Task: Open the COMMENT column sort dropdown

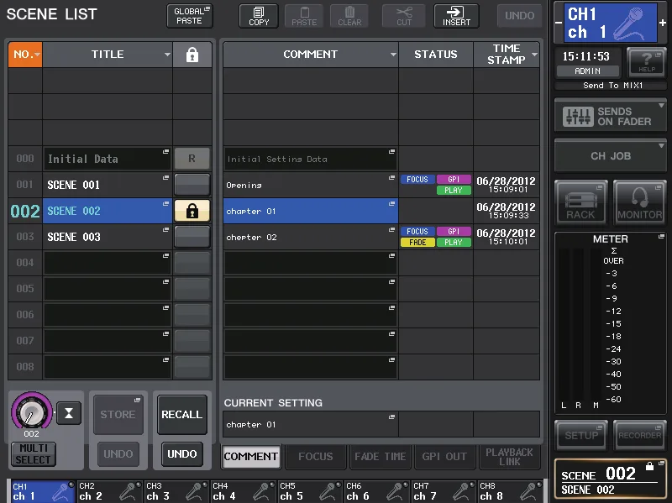Action: click(393, 55)
